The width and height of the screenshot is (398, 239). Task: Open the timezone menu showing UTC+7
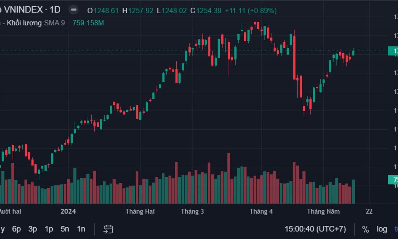click(315, 229)
